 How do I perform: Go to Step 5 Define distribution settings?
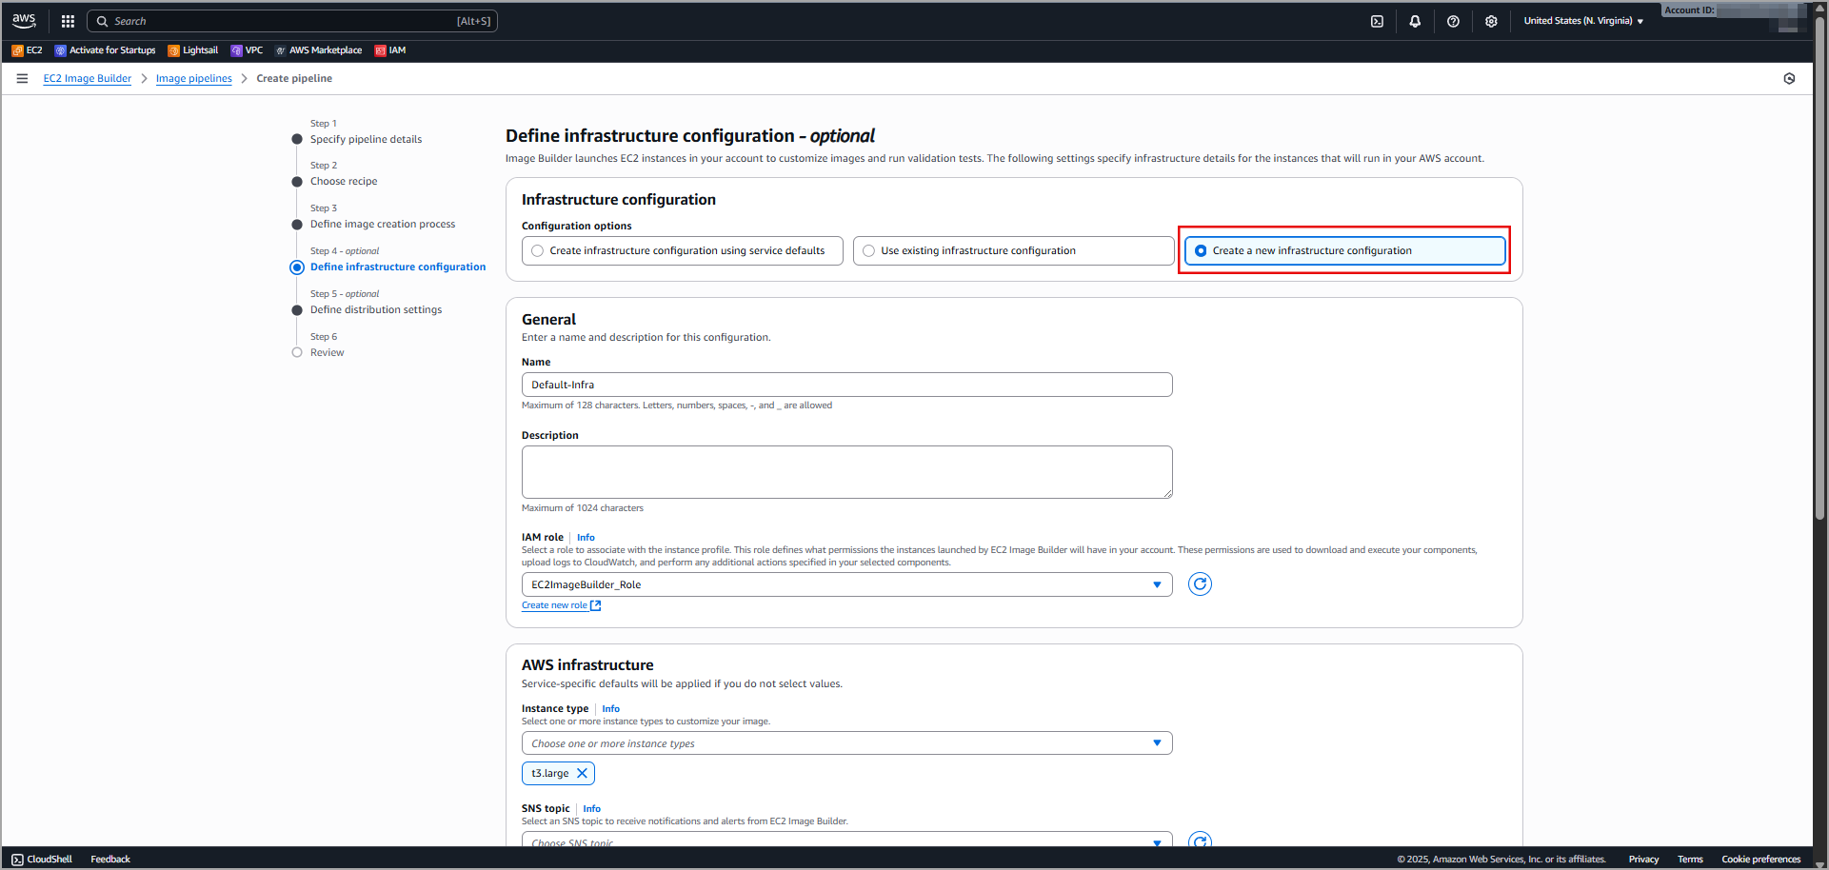[x=376, y=309]
